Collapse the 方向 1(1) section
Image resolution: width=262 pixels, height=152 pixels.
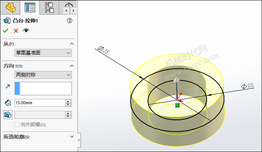[72, 66]
